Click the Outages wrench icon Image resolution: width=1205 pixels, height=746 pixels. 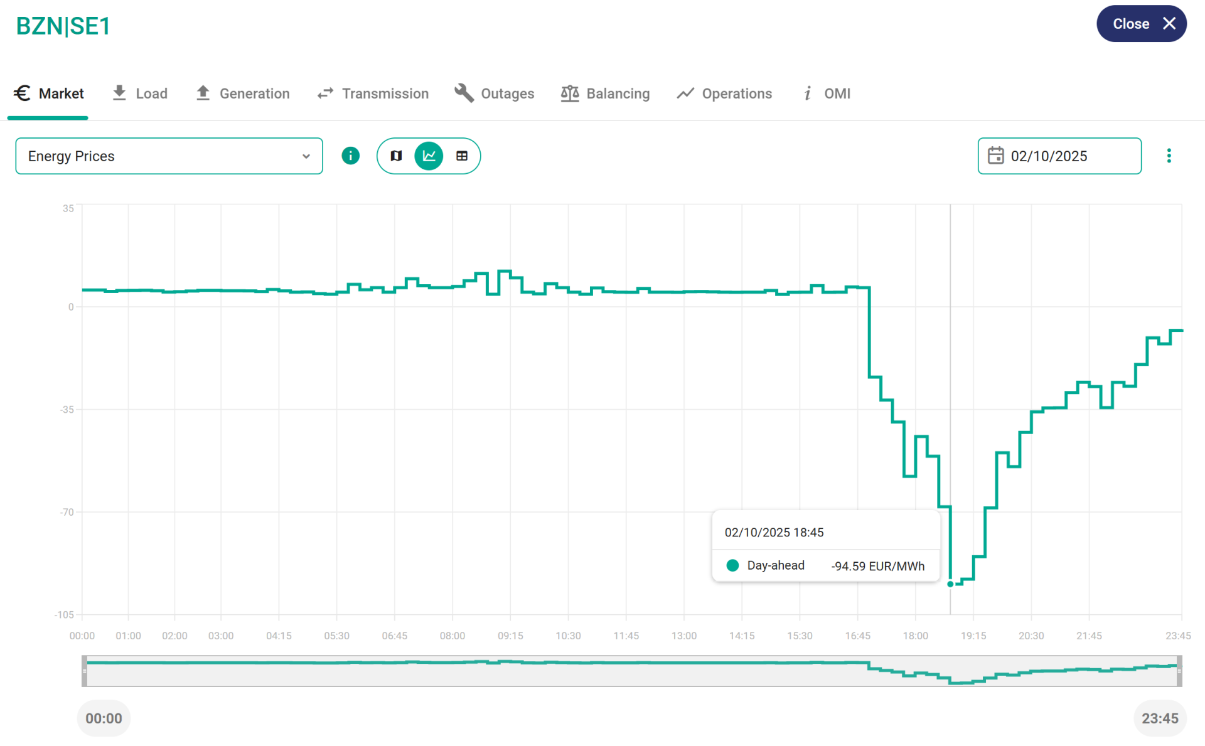464,93
